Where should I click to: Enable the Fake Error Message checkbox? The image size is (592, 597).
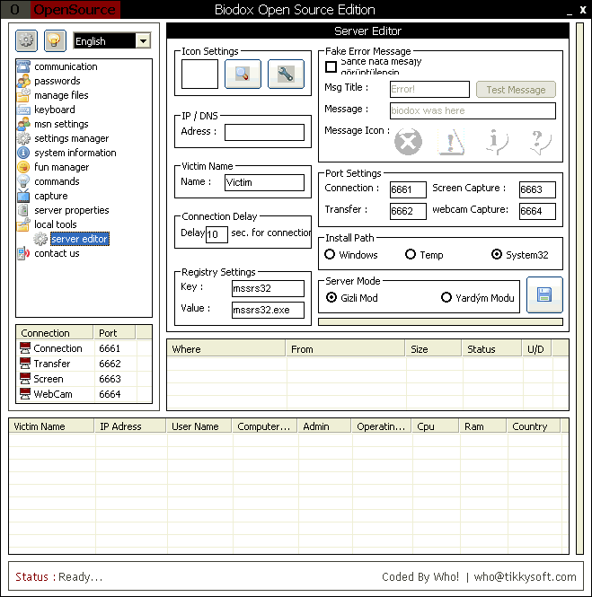pyautogui.click(x=331, y=66)
